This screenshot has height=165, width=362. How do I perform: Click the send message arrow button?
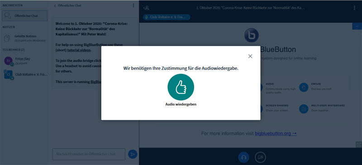pyautogui.click(x=133, y=154)
